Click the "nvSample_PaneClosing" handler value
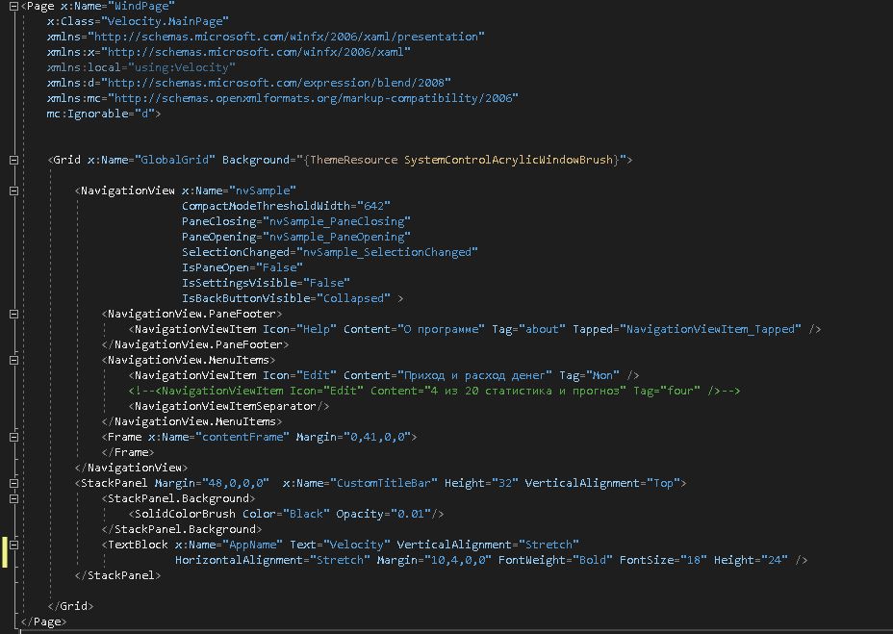The image size is (893, 634). (337, 221)
